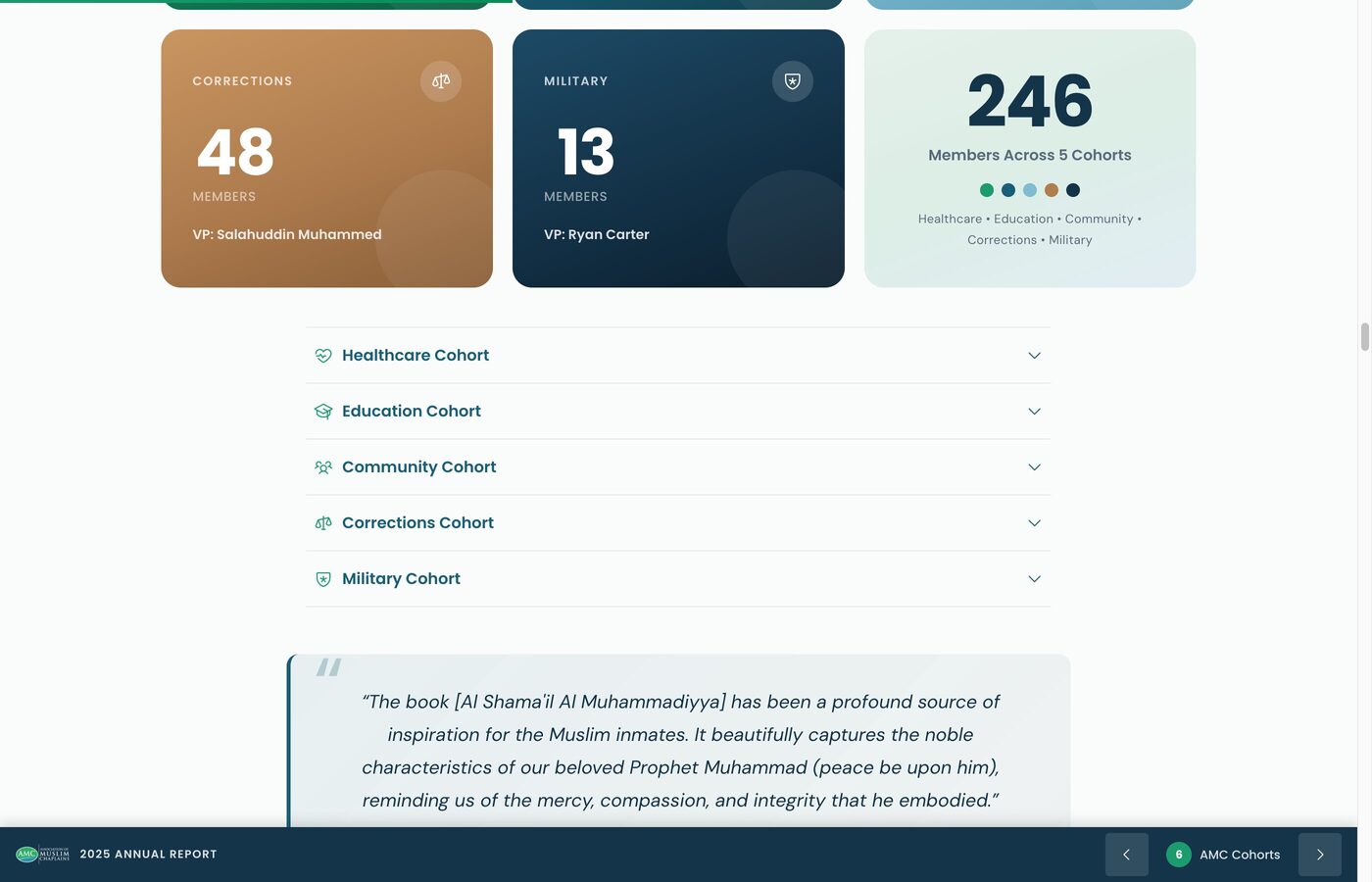Click the shield star icon on Military card
This screenshot has width=1372, height=882.
793,81
